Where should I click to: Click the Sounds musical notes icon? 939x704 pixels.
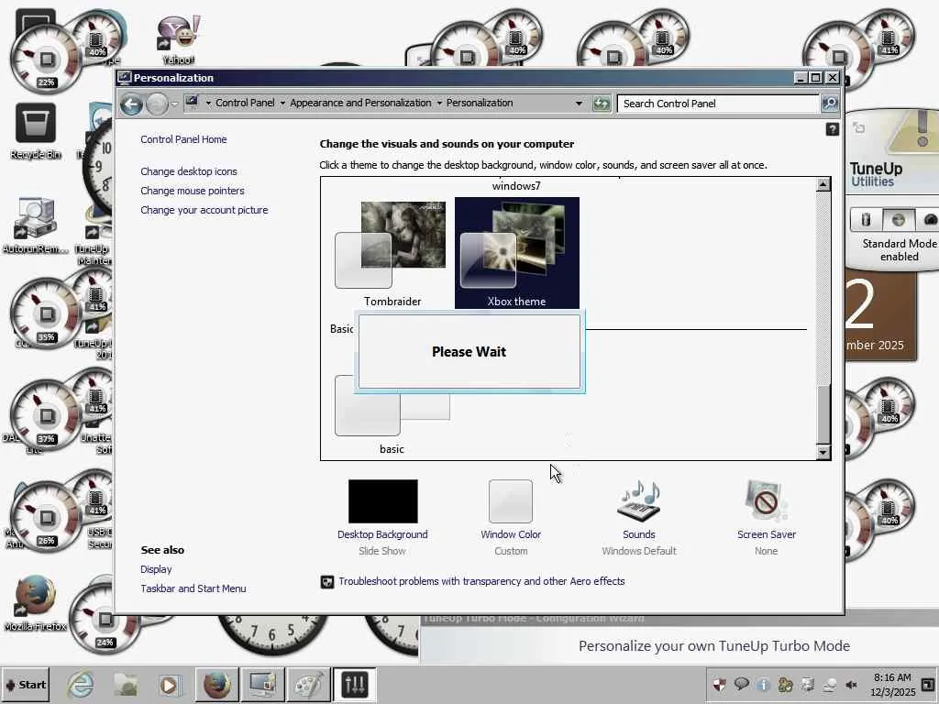click(x=639, y=501)
